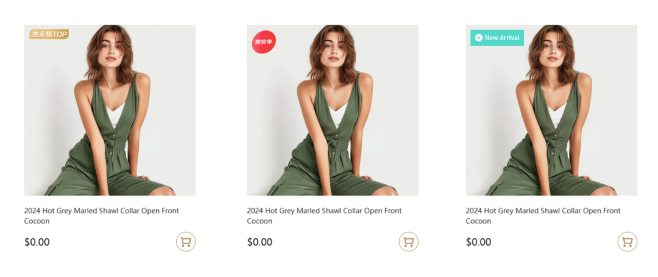Add the New Arrival product to cart
Image resolution: width=658 pixels, height=277 pixels.
[627, 242]
